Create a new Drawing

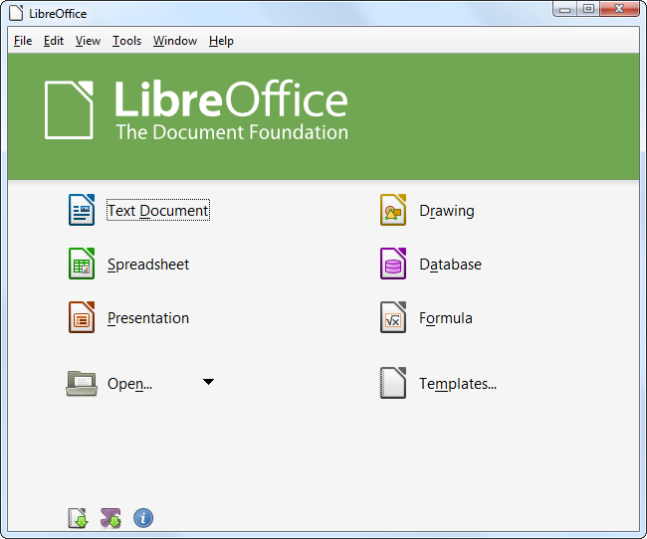pyautogui.click(x=447, y=211)
